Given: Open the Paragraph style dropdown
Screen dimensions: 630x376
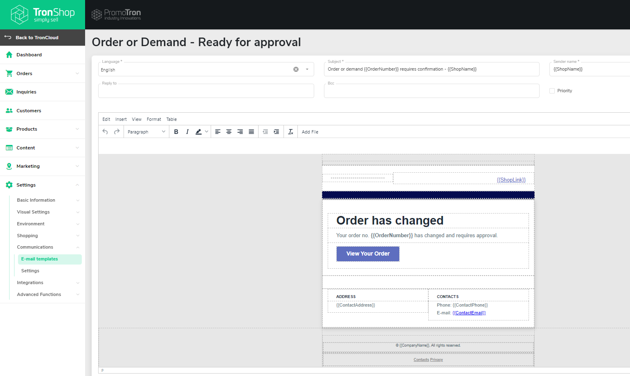Looking at the screenshot, I should click(x=146, y=131).
